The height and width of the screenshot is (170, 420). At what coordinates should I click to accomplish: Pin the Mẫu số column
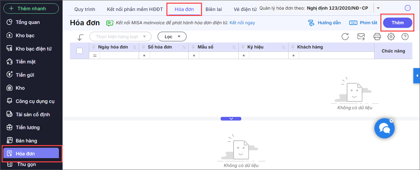click(193, 47)
